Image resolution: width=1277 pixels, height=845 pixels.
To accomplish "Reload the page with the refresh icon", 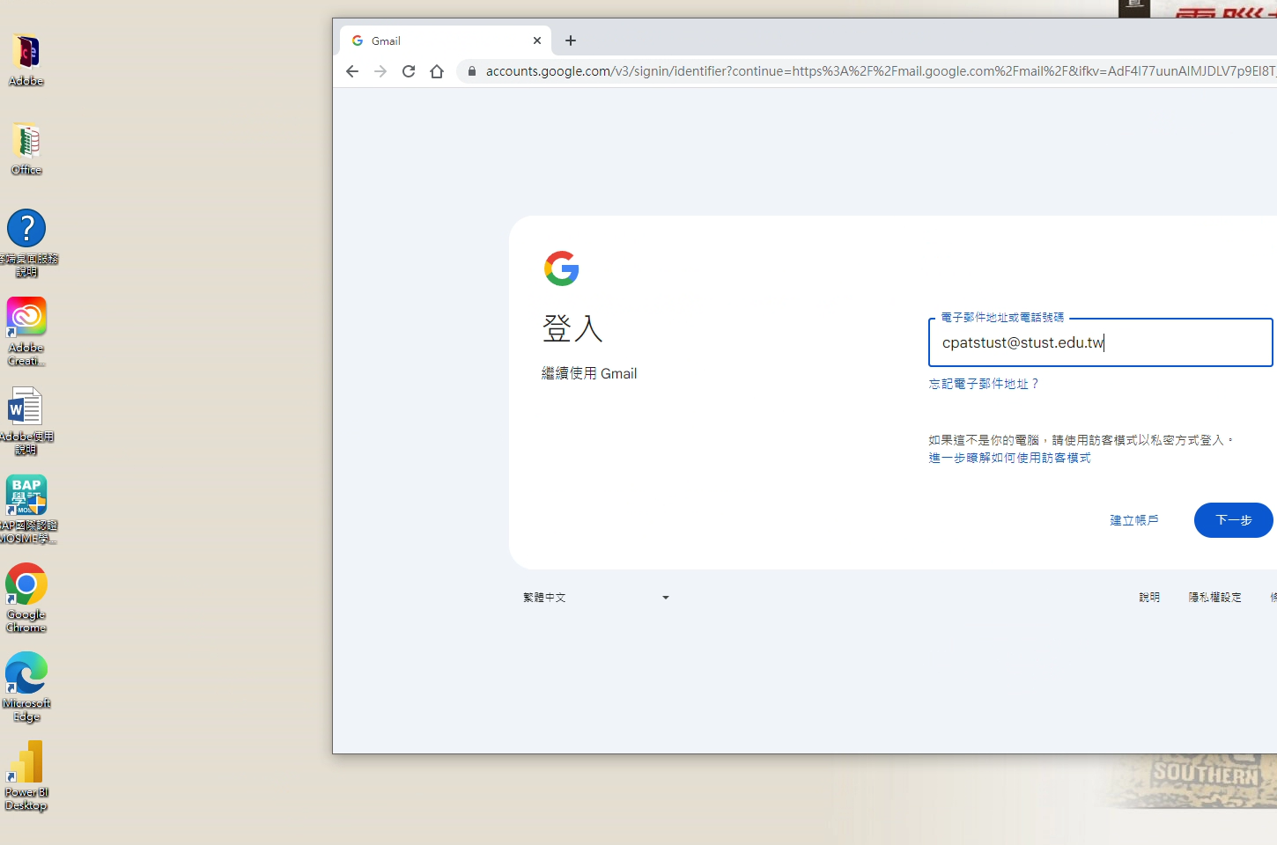I will [409, 71].
